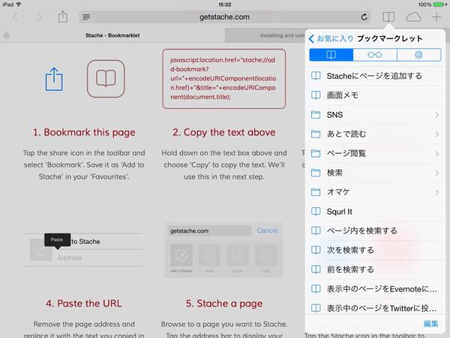The width and height of the screenshot is (450, 338).
Task: Select the Stache - Bookmarklet tab
Action: point(112,35)
